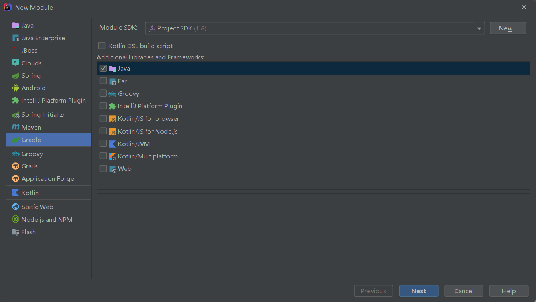This screenshot has height=302, width=536.
Task: Cancel the New Module dialog
Action: tap(464, 291)
